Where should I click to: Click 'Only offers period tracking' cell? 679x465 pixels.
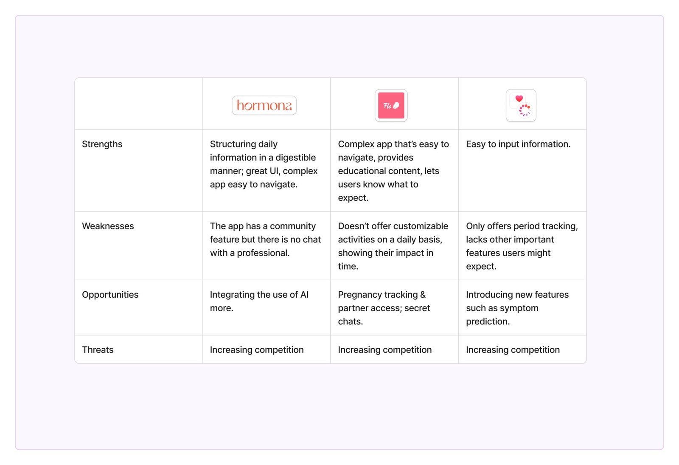[x=522, y=246]
